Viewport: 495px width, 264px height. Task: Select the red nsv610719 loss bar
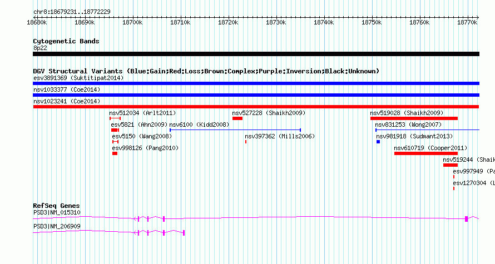tap(426, 153)
